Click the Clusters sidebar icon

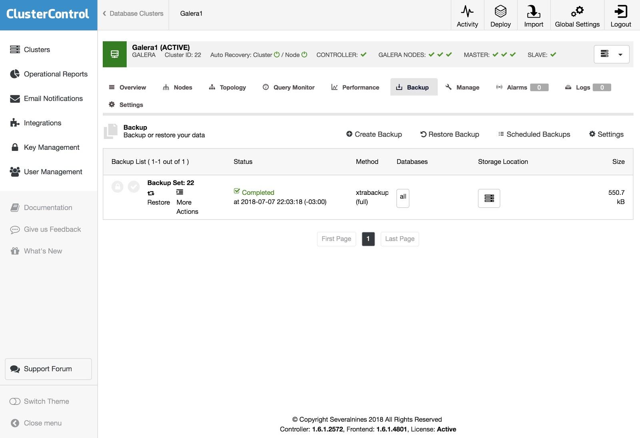pos(15,50)
